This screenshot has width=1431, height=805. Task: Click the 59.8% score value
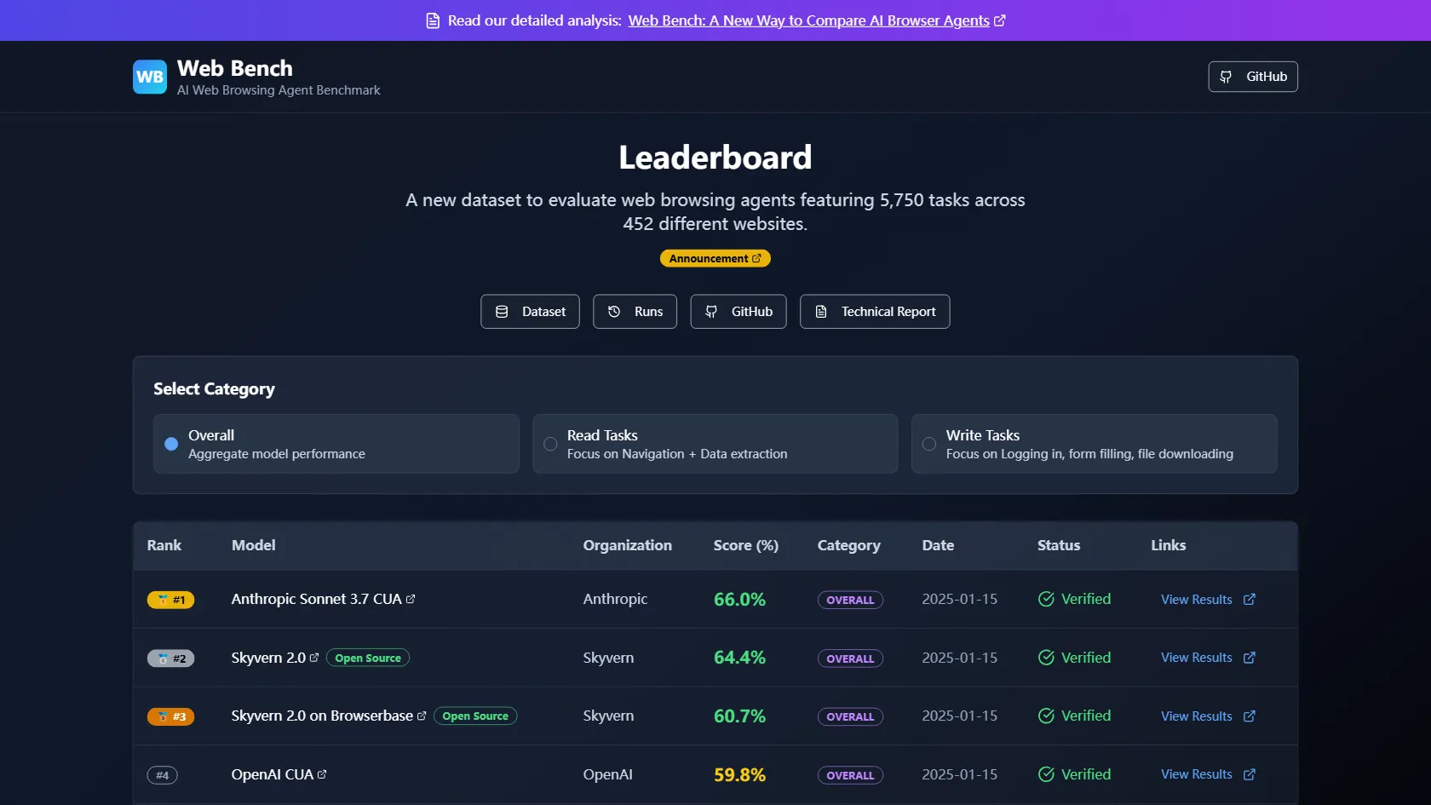[x=739, y=774]
